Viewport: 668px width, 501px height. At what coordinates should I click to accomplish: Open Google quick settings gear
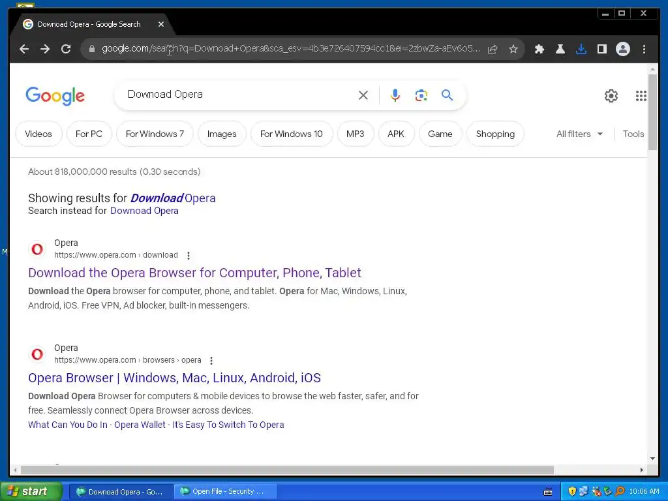pos(611,95)
